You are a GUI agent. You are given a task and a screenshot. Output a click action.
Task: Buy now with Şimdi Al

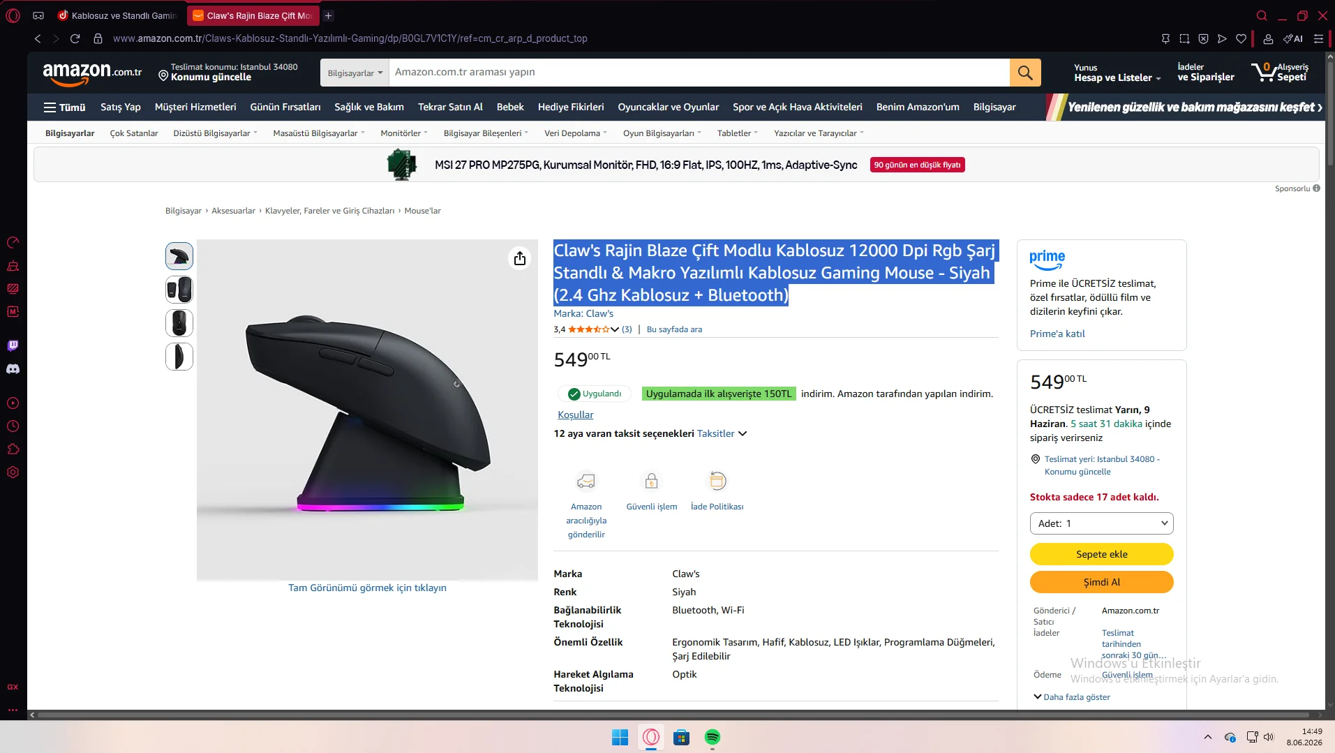[x=1101, y=582]
